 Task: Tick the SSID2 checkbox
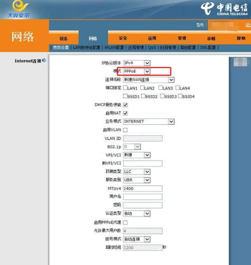(143, 96)
